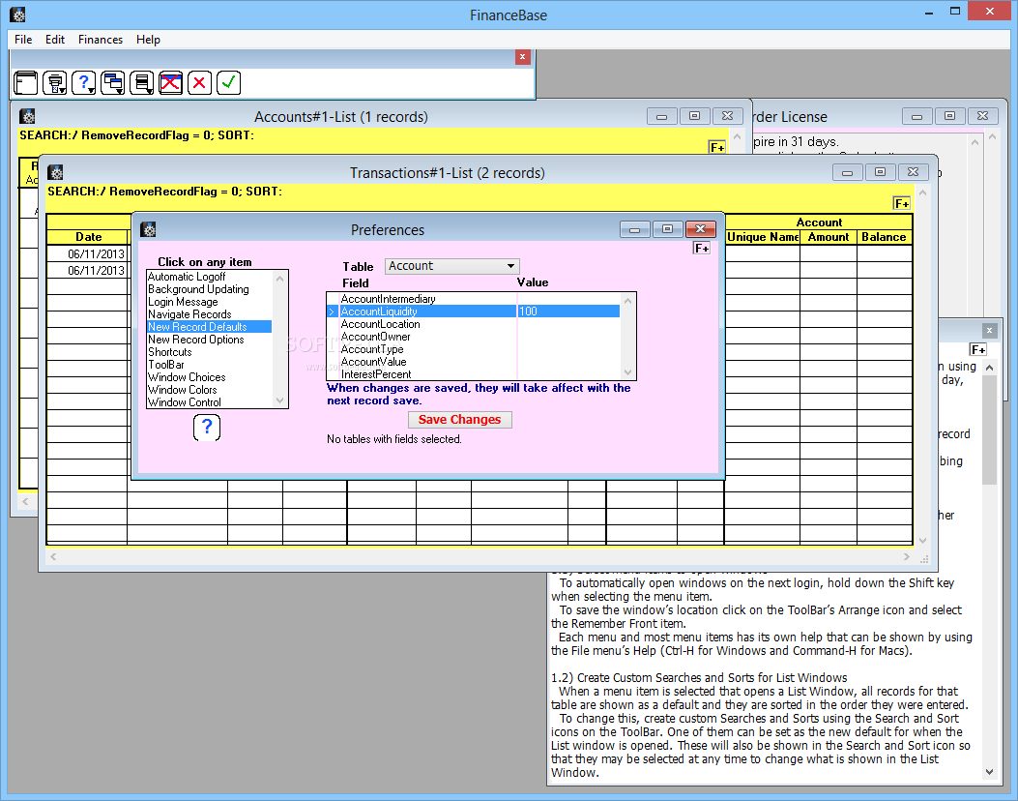Viewport: 1018px width, 801px height.
Task: Click down arrow of preferences item list scrollbar
Action: 279,400
